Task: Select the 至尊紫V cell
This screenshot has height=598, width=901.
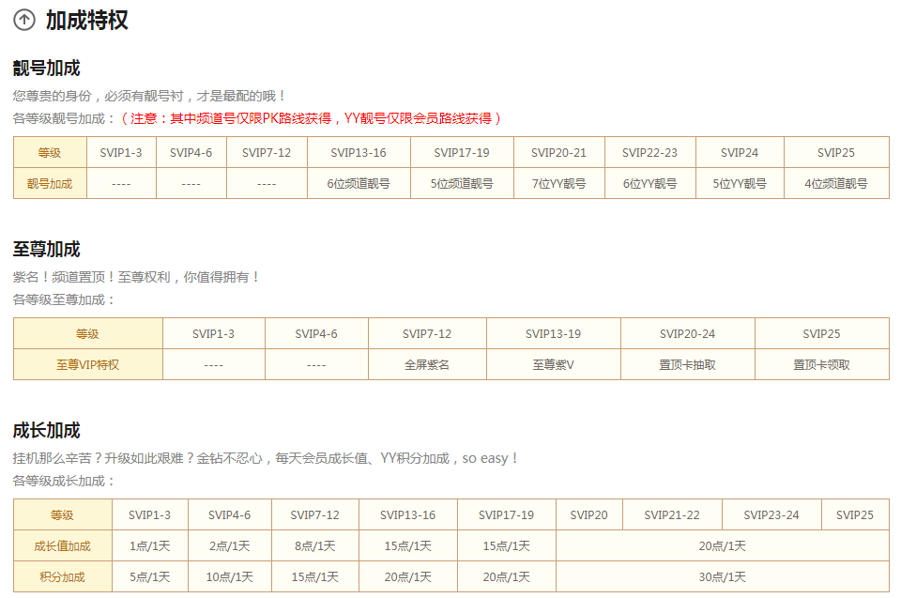Action: 554,364
